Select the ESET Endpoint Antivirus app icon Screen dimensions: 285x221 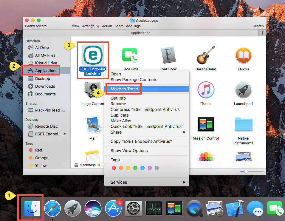coord(93,55)
